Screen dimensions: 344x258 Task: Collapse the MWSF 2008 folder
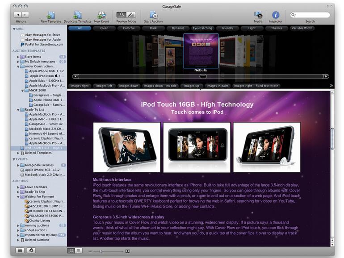22,91
